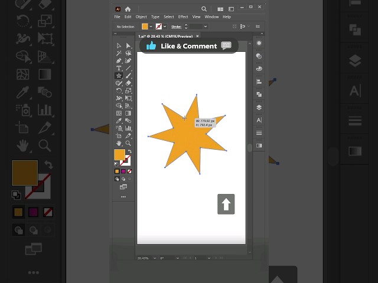Switch to the 1.ai document tab
This screenshot has height=283, width=378.
point(165,37)
